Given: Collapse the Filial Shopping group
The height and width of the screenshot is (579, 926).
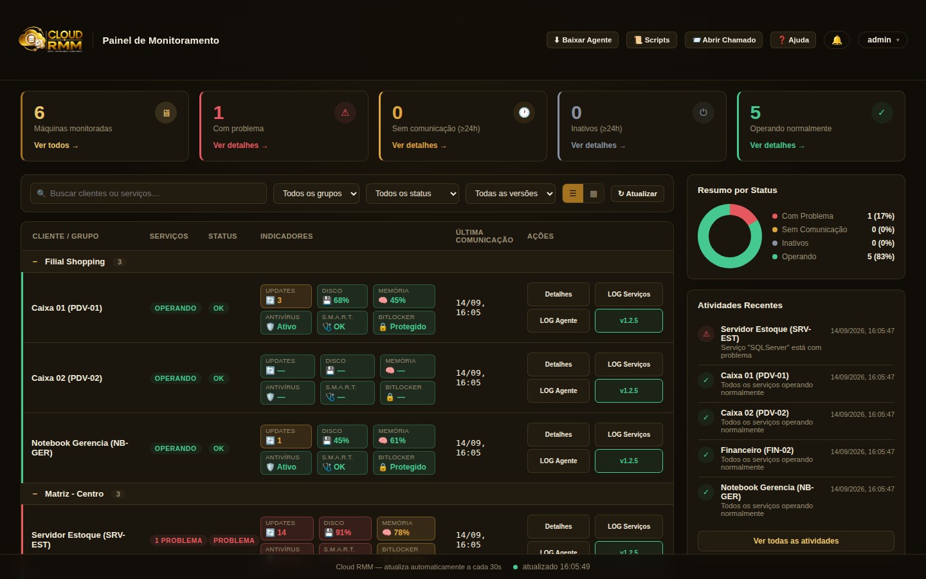Looking at the screenshot, I should pyautogui.click(x=35, y=262).
